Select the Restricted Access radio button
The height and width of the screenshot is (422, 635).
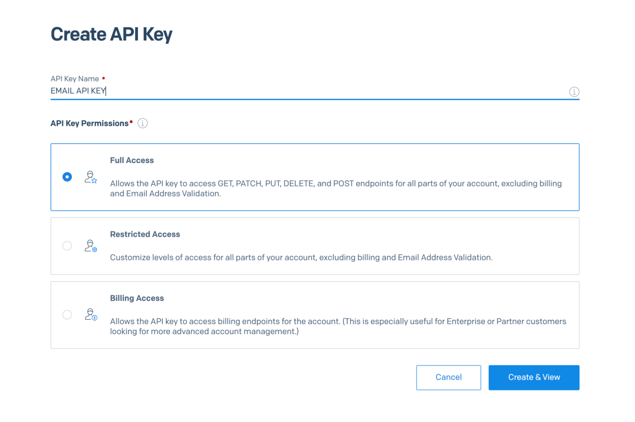(x=67, y=246)
